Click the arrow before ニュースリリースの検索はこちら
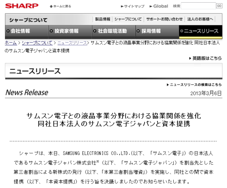Screen dimensions: 227x188 (168, 85)
